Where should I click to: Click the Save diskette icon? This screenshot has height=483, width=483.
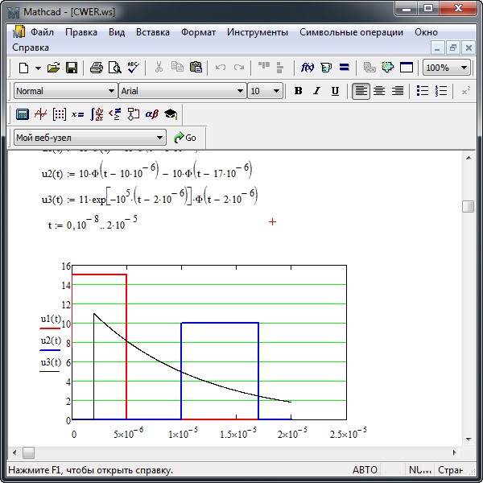[x=72, y=68]
